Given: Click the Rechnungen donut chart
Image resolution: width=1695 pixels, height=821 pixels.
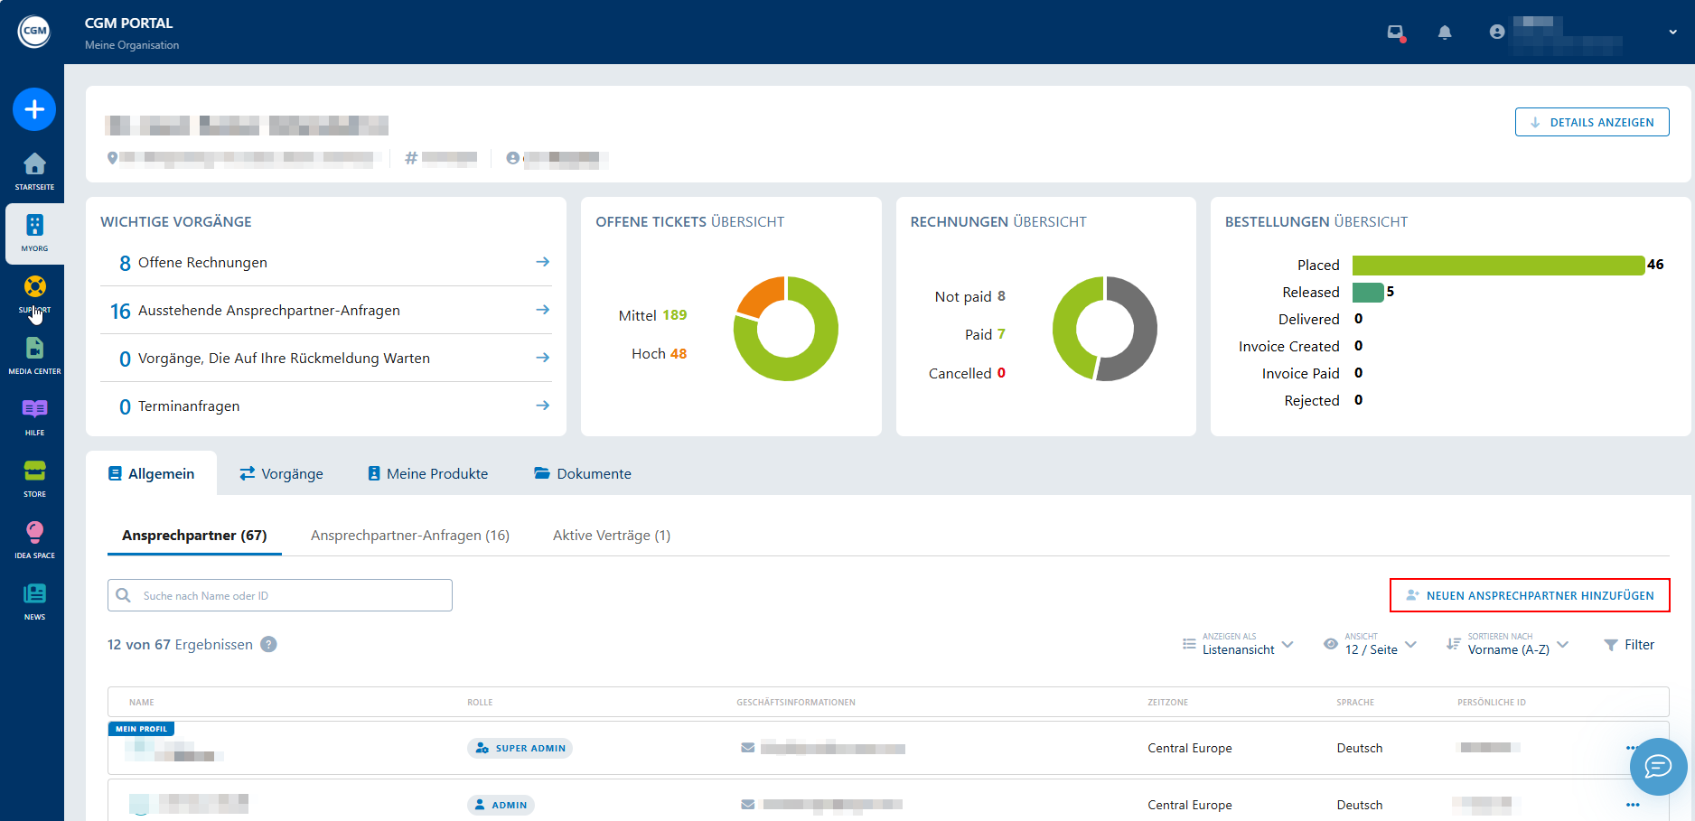Looking at the screenshot, I should coord(1105,329).
